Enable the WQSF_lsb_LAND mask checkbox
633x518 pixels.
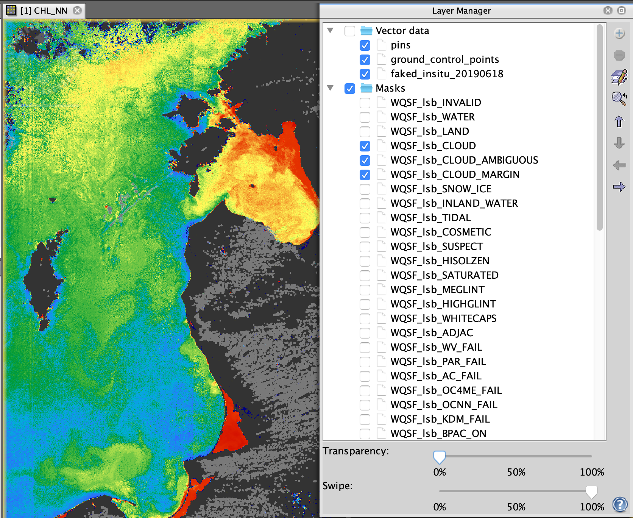[365, 132]
